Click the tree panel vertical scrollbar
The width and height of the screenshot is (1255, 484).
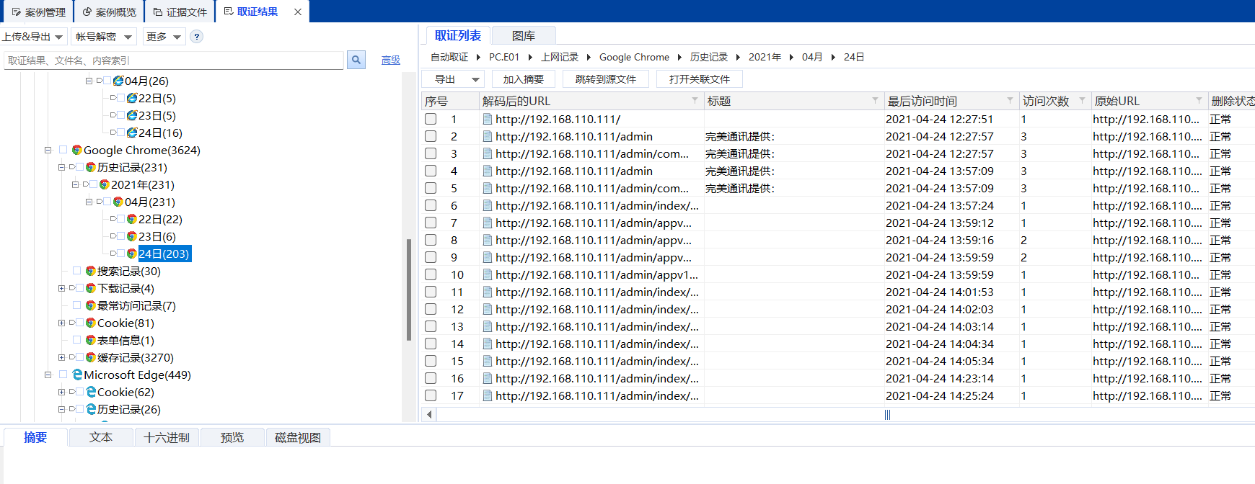point(409,290)
